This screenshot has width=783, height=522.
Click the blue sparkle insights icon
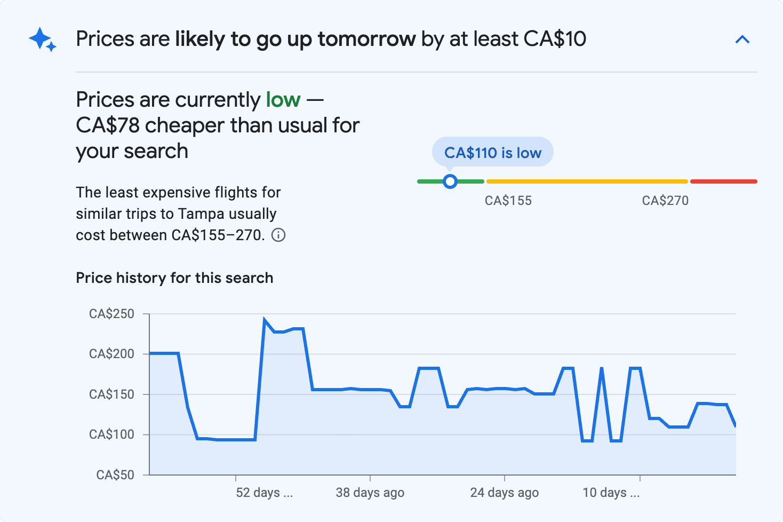tap(42, 40)
